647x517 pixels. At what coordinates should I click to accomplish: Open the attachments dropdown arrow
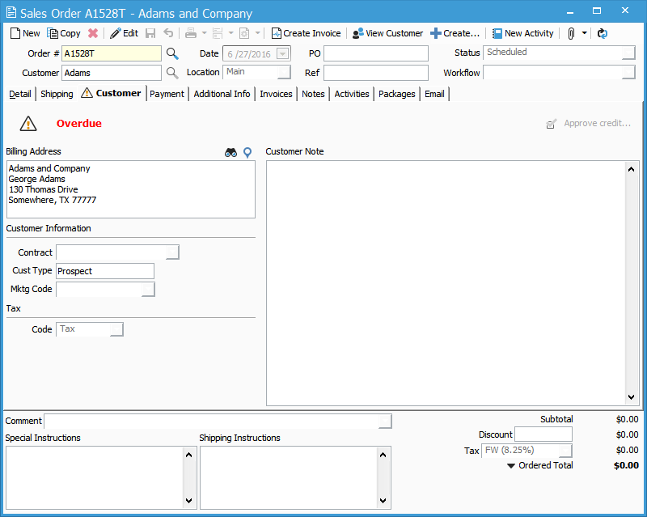coord(584,33)
